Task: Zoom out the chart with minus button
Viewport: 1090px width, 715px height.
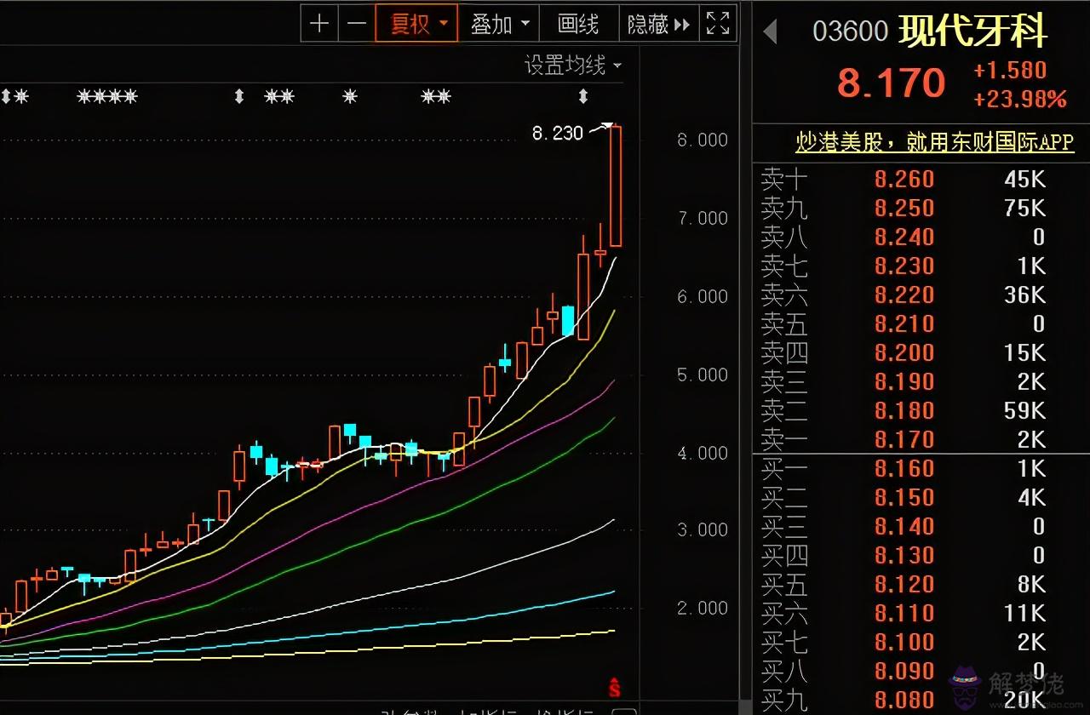Action: pyautogui.click(x=357, y=23)
